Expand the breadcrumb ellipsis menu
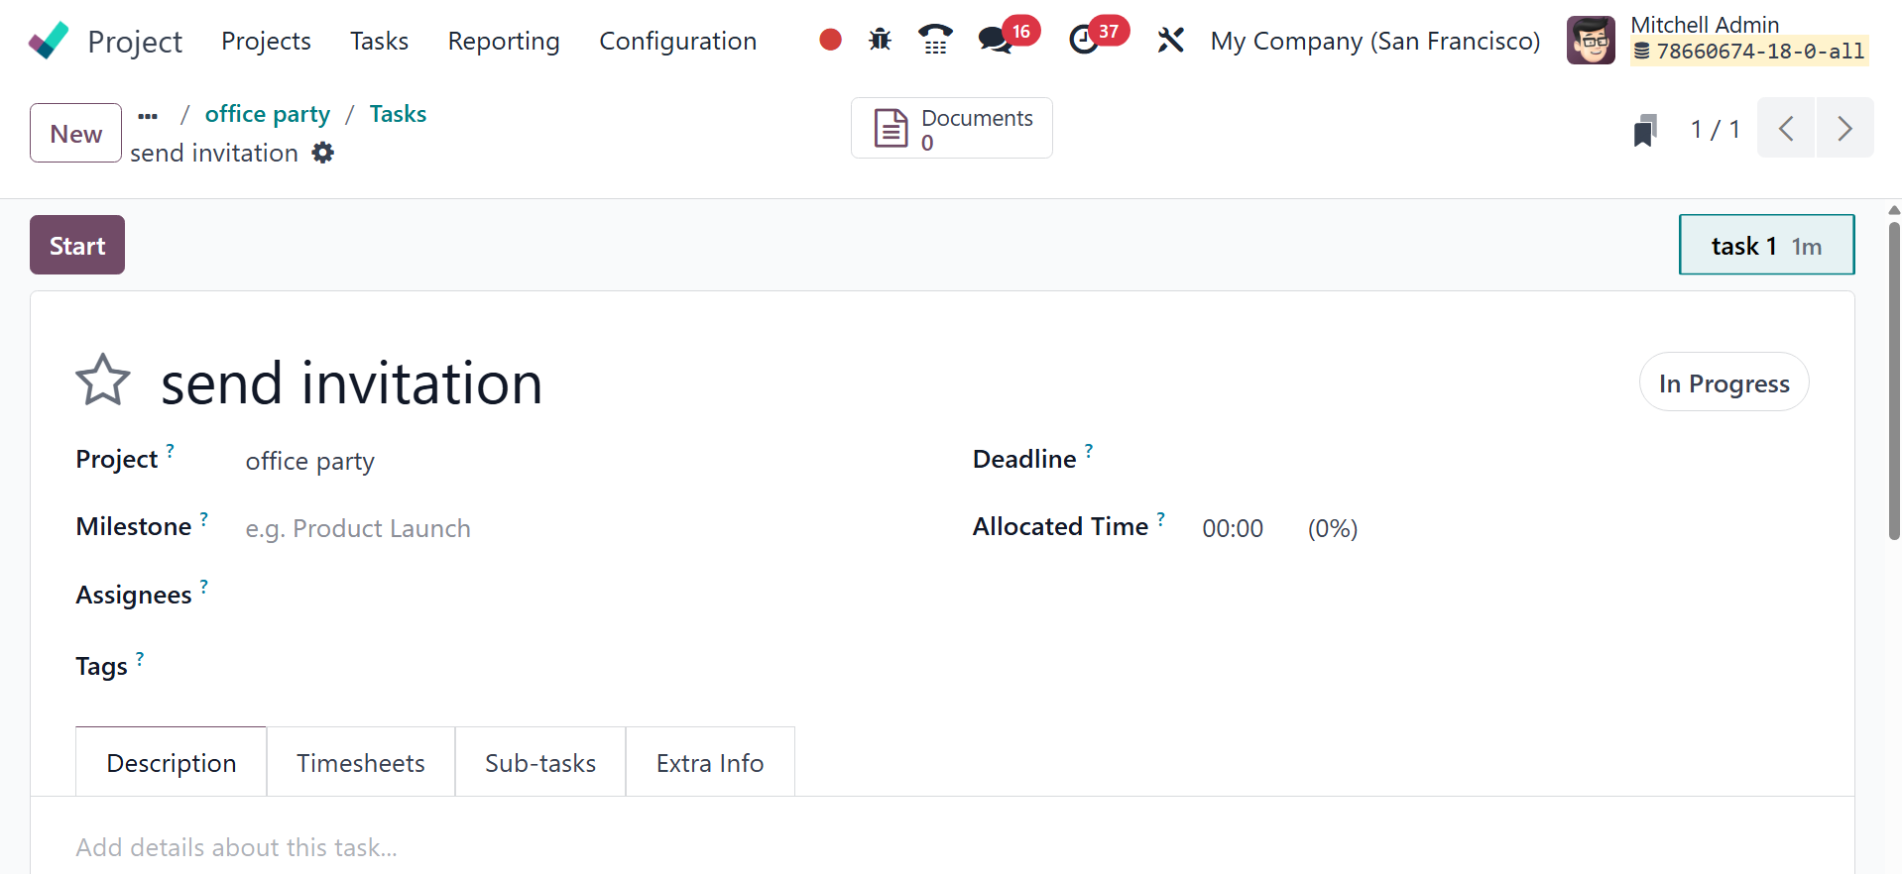Image resolution: width=1902 pixels, height=874 pixels. [148, 115]
